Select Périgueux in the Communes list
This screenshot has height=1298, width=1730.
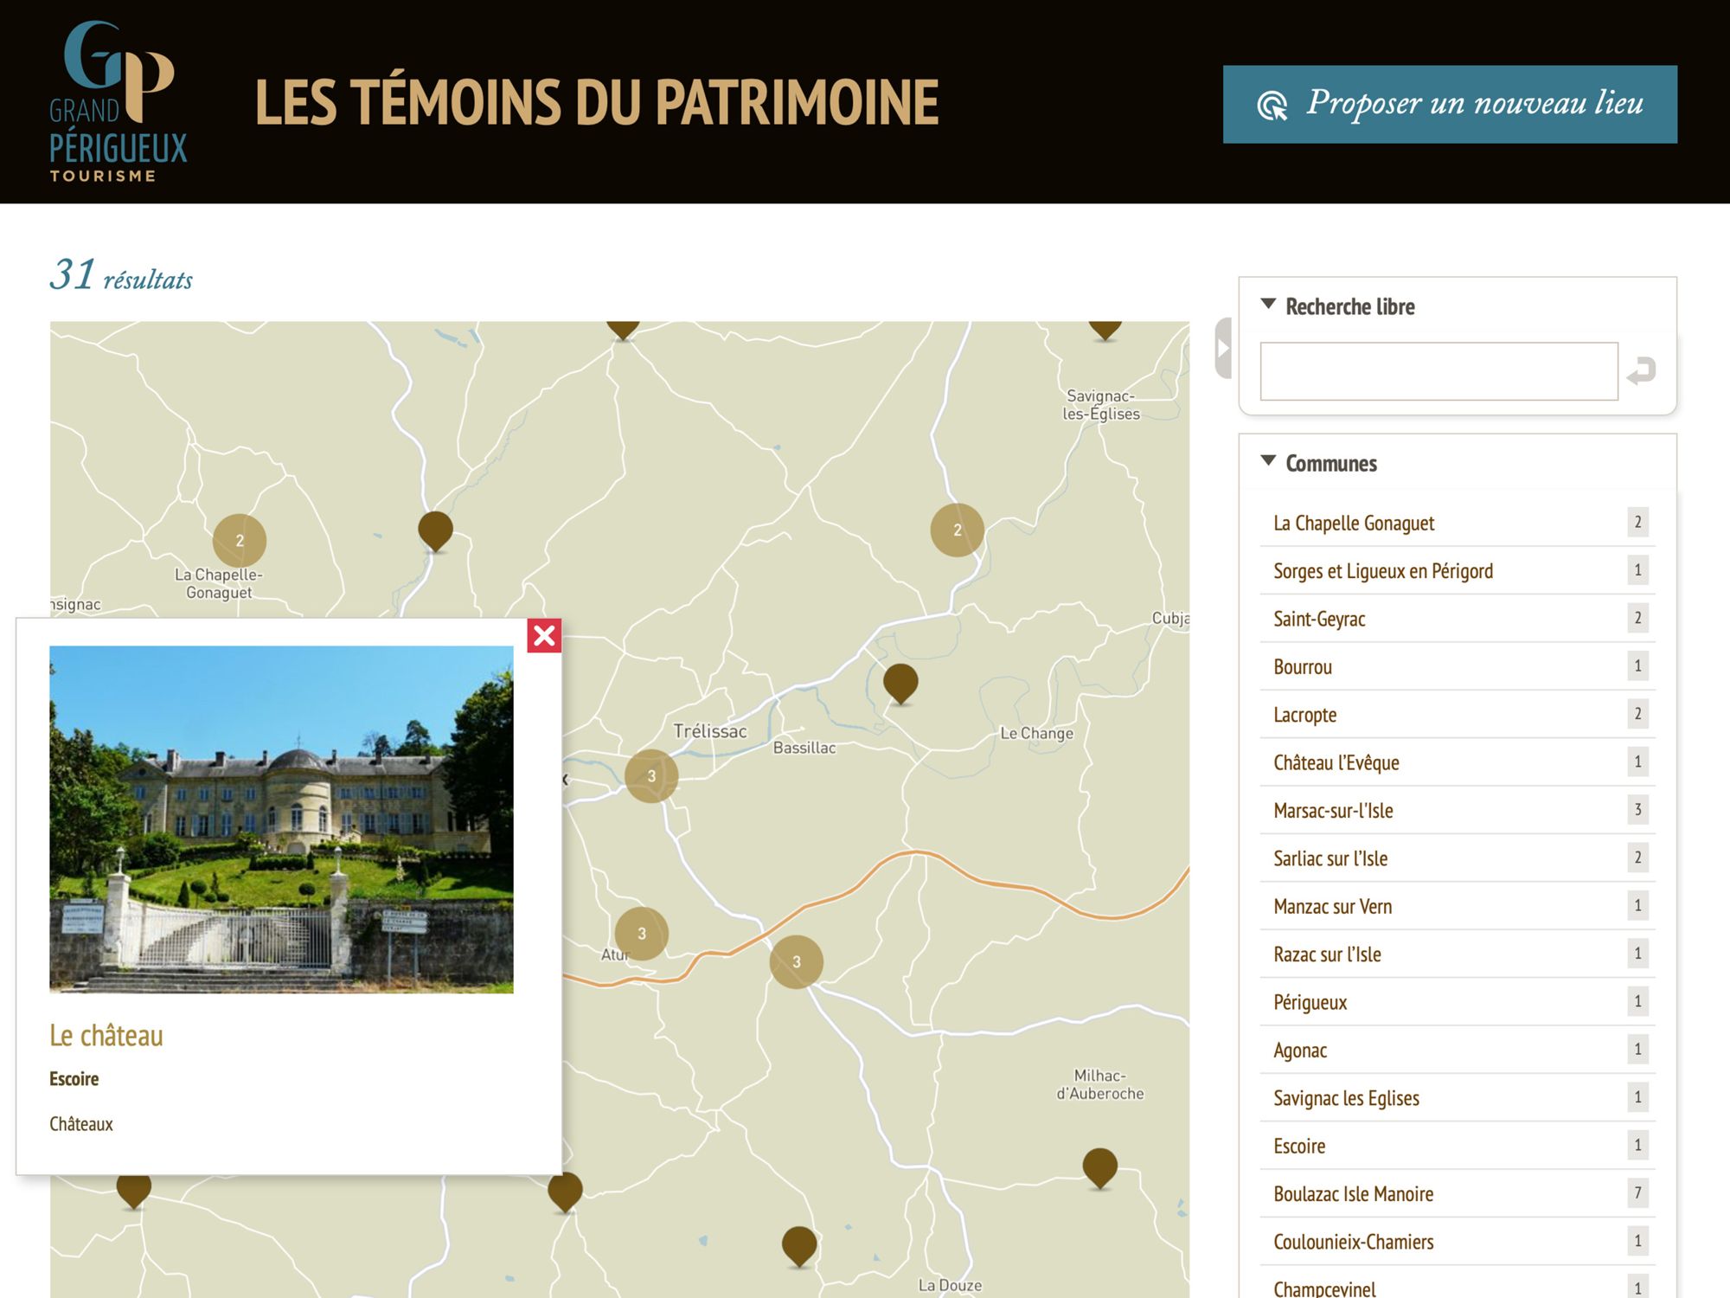click(x=1310, y=1002)
